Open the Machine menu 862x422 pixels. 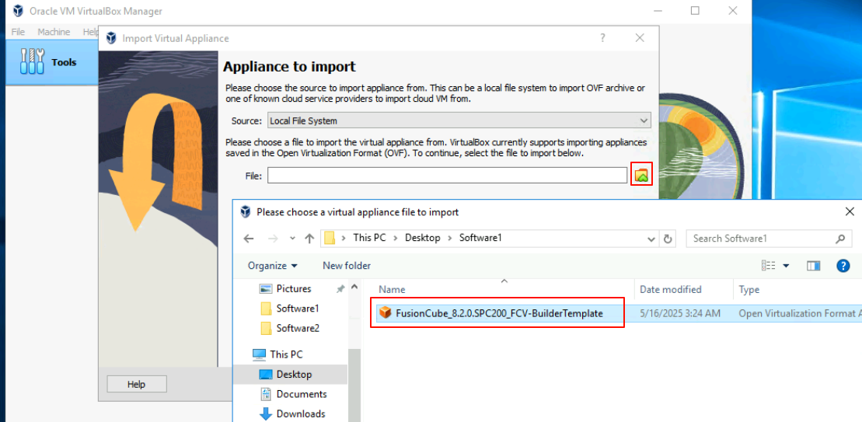point(54,32)
